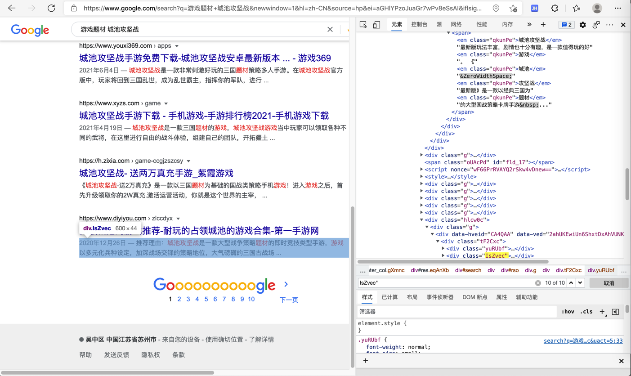
Task: Clear the IsZvec search field
Action: (x=538, y=283)
